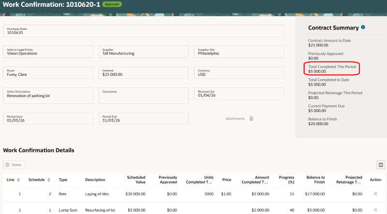The width and height of the screenshot is (387, 214).
Task: Click the Currency USD field
Action: [239, 73]
